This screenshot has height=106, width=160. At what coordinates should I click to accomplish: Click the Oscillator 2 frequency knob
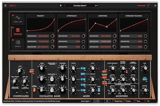pos(52,79)
